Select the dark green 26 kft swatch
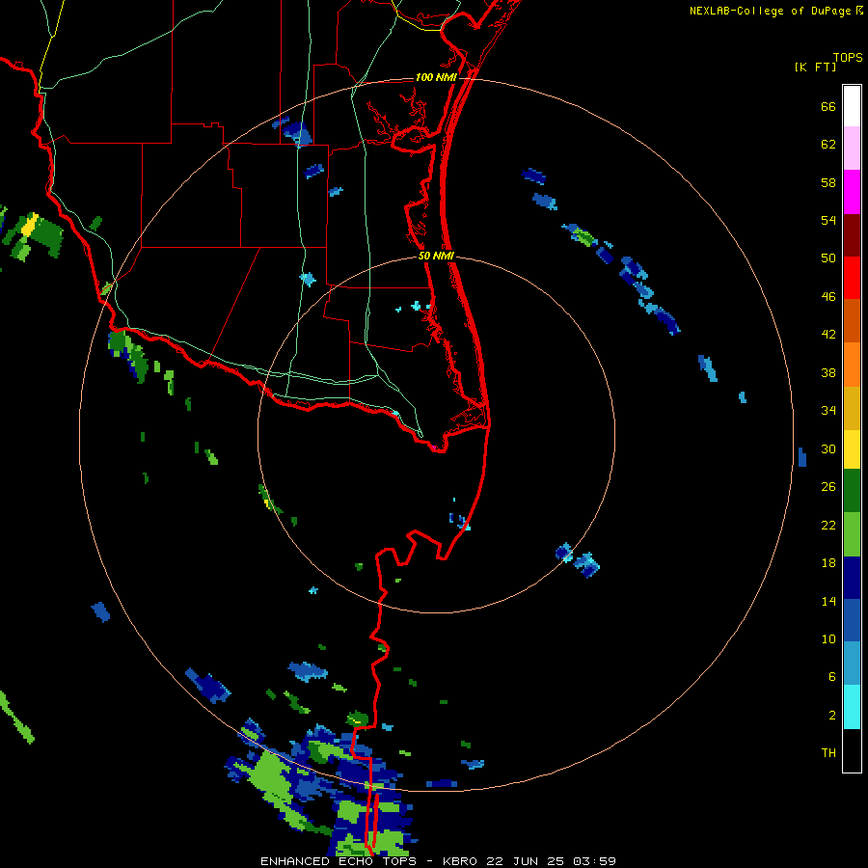 pyautogui.click(x=852, y=491)
